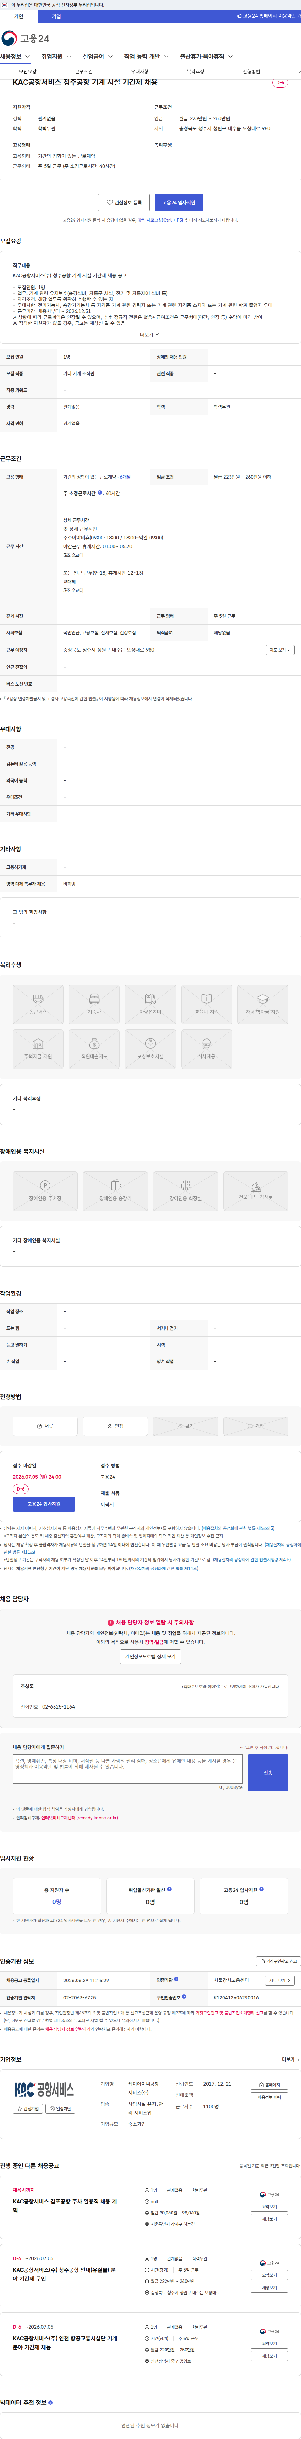Screen dimensions: 301x2439
Task: Click the 관심정보 등록 heart button
Action: (x=124, y=203)
